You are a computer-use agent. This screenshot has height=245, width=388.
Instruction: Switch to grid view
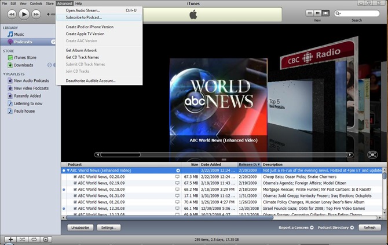tap(317, 13)
